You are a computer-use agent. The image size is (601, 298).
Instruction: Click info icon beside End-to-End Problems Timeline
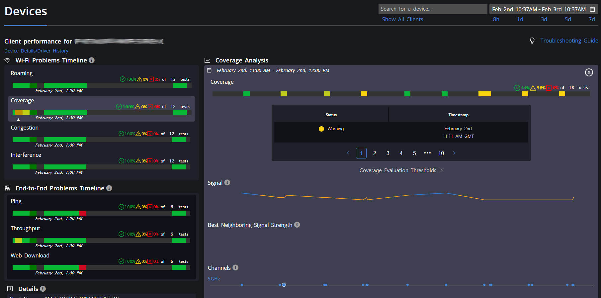tap(109, 188)
